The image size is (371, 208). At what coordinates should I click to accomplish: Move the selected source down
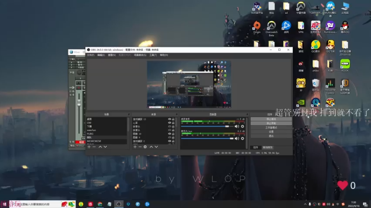(156, 147)
